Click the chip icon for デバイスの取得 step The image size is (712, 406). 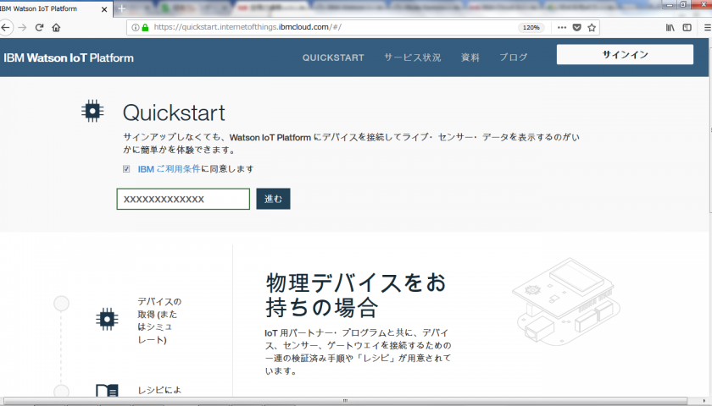coord(107,318)
